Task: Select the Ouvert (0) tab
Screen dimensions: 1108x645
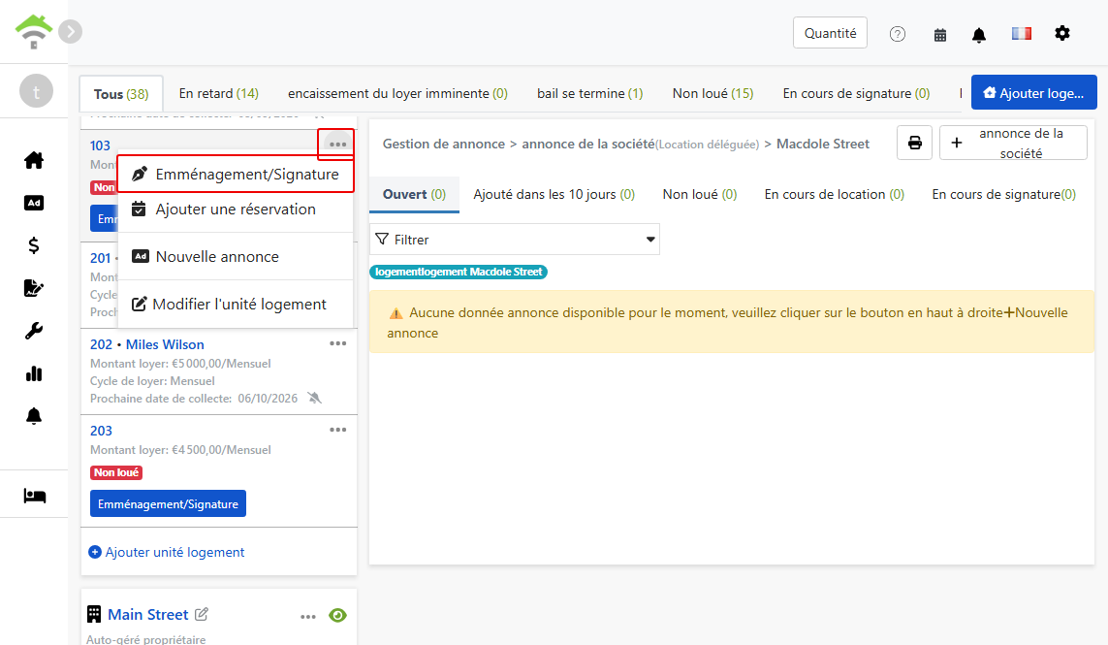Action: (414, 195)
